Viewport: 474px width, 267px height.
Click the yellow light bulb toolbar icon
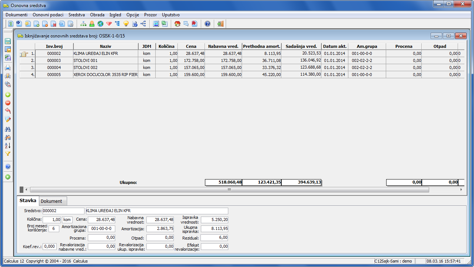[126, 24]
